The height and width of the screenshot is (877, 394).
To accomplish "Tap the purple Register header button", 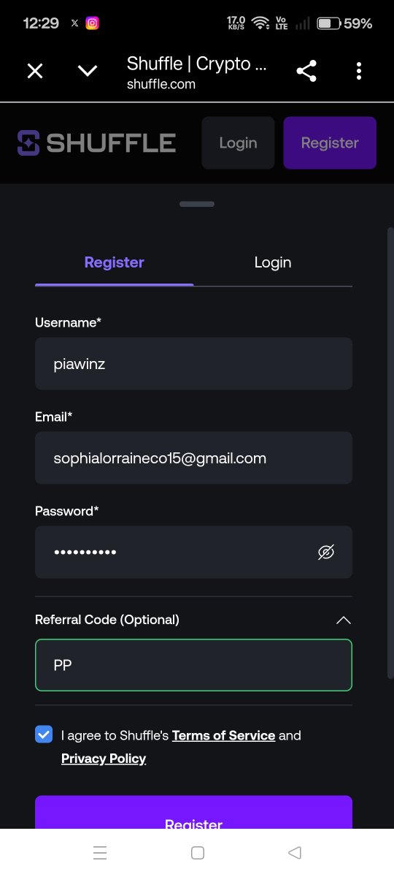I will [x=330, y=143].
